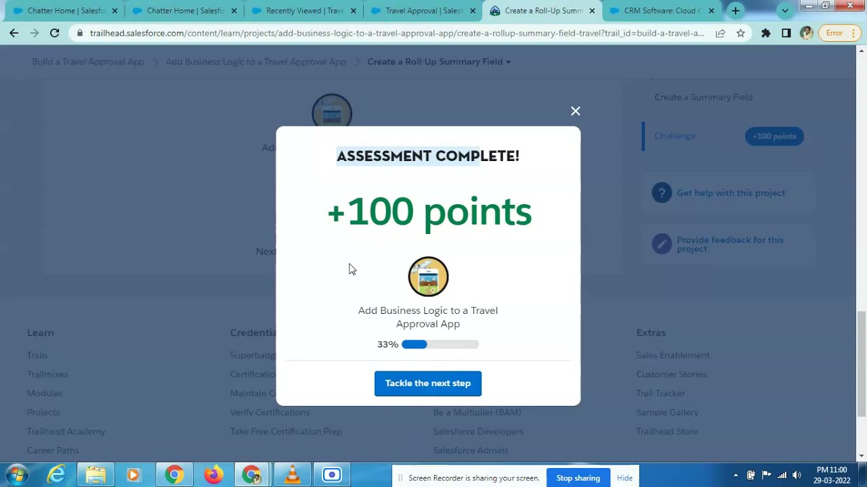
Task: Open volume control in system tray
Action: (797, 475)
